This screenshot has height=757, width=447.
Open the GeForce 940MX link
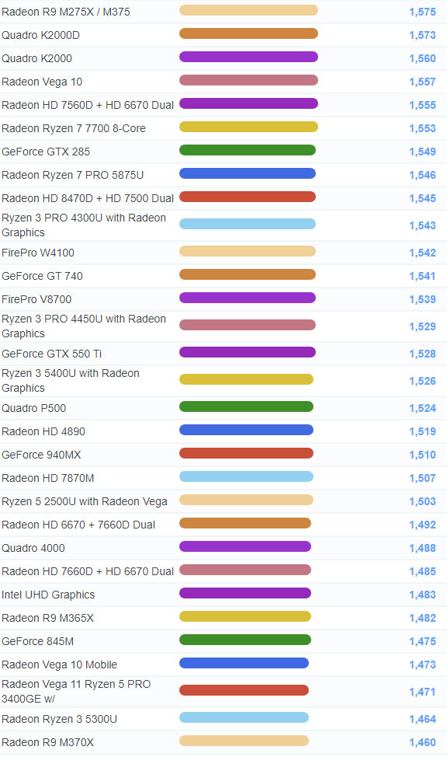point(41,455)
